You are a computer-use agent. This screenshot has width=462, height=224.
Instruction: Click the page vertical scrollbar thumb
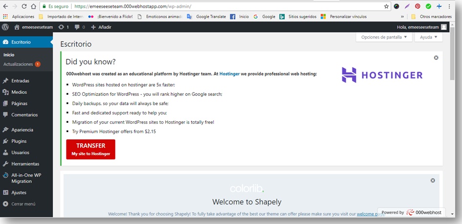pos(453,54)
